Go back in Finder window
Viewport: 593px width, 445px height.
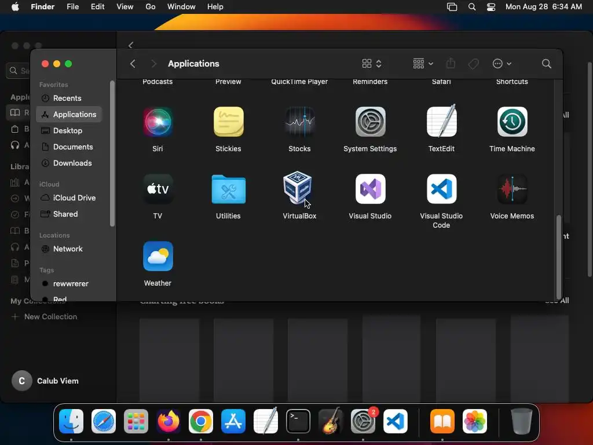(133, 64)
